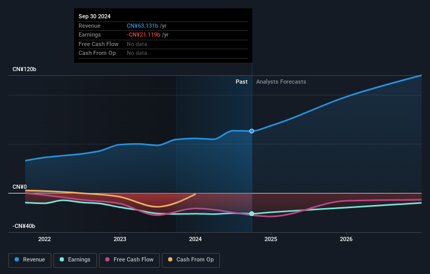Click the 2025 x-axis label

pyautogui.click(x=271, y=239)
